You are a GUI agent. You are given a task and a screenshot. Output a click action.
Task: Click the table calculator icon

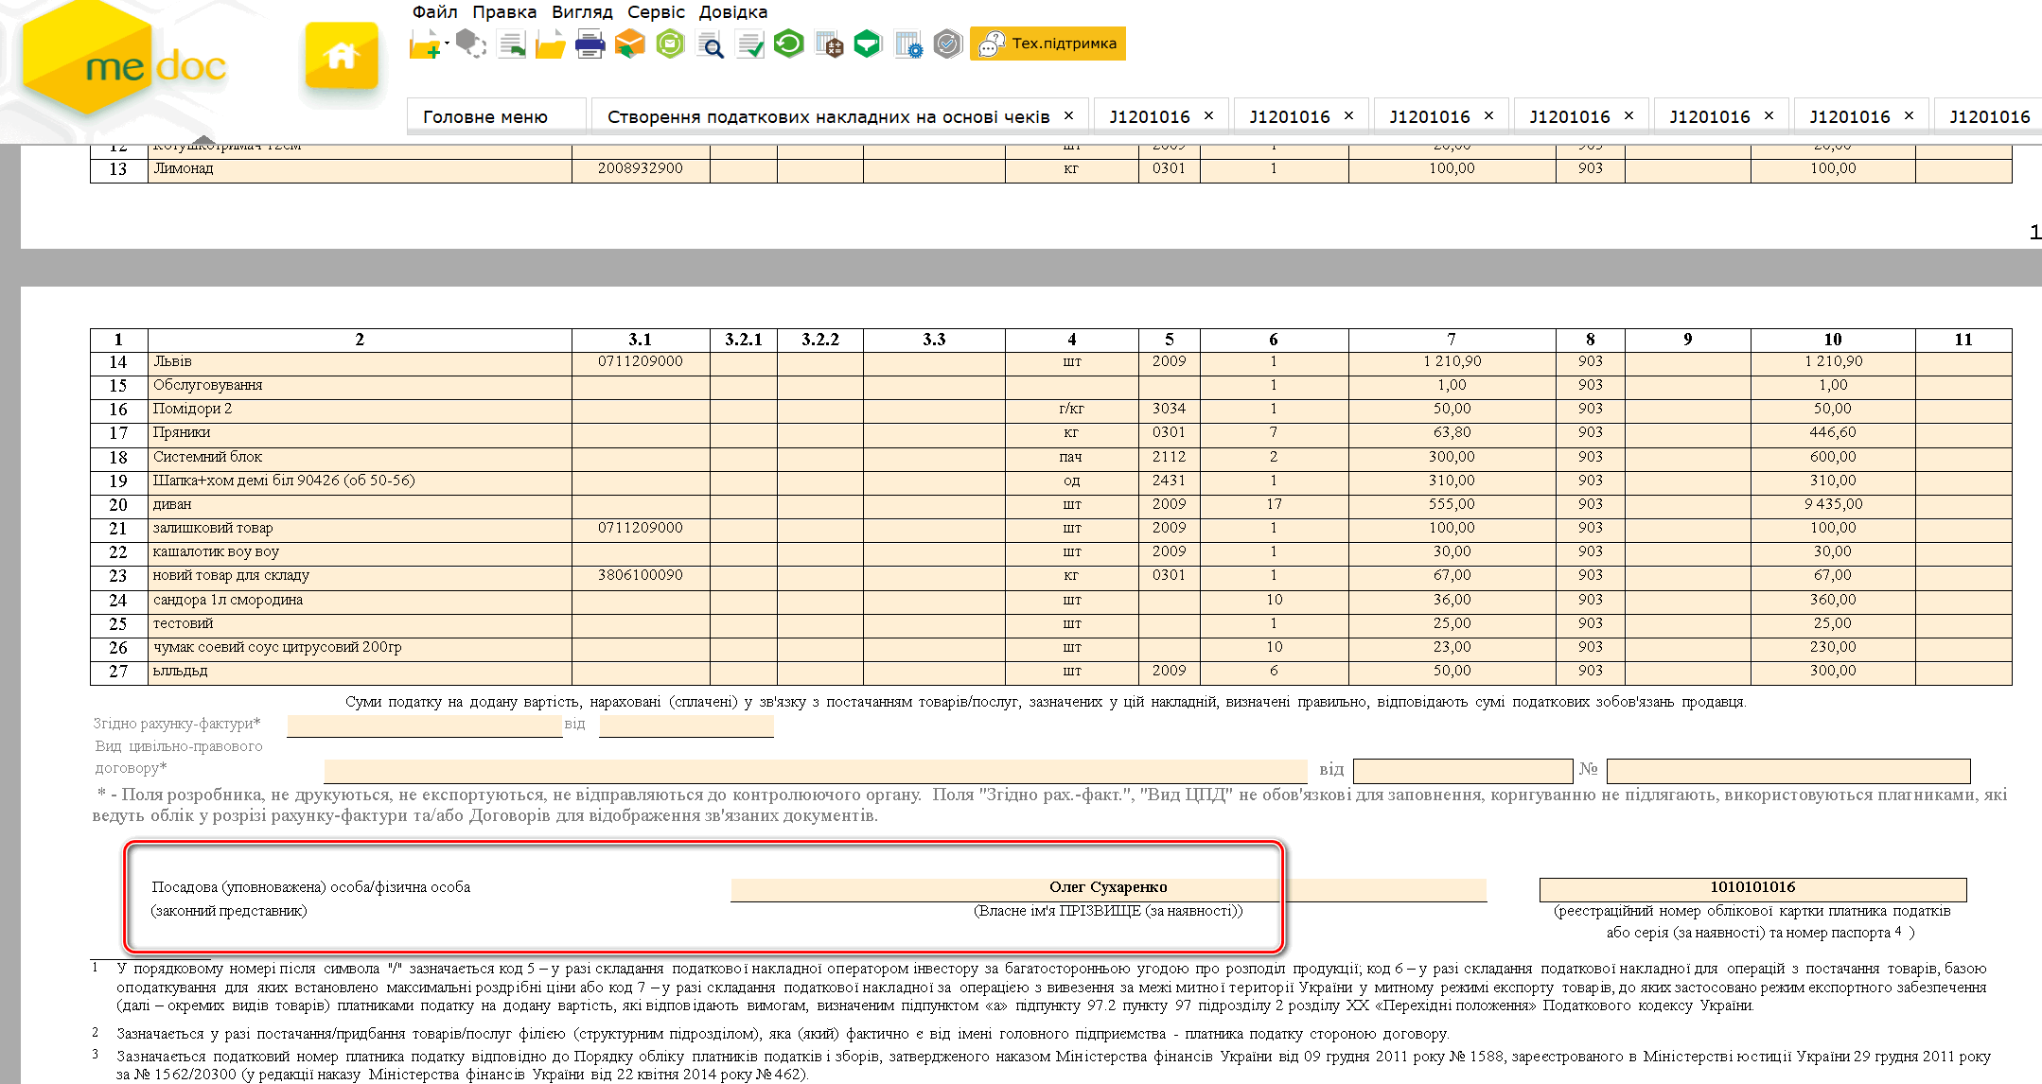pos(829,44)
